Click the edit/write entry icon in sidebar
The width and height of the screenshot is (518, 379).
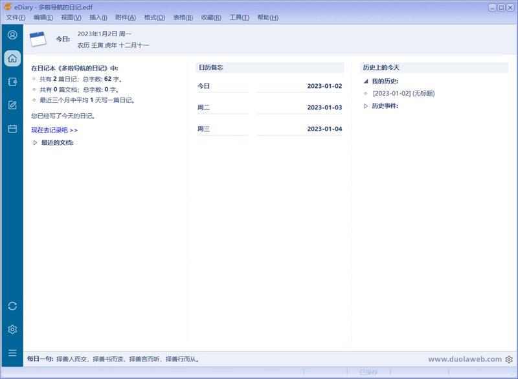(12, 105)
